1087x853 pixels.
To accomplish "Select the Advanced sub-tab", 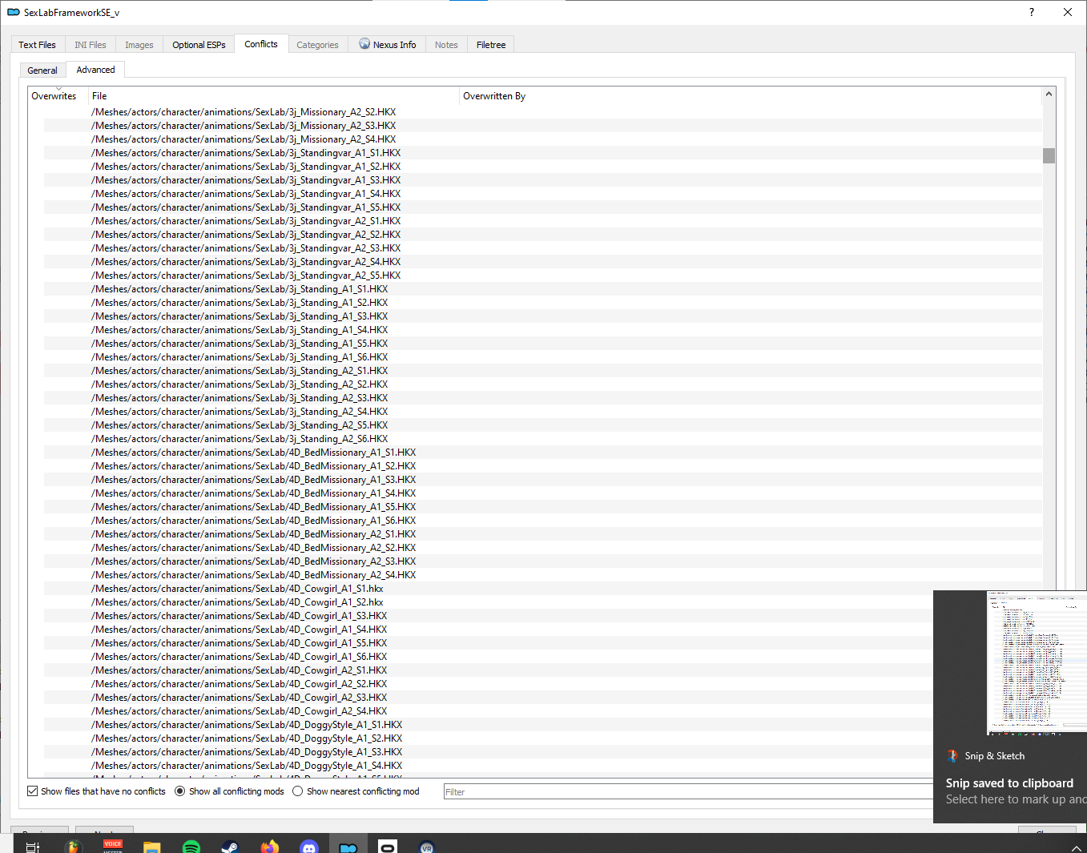I will pyautogui.click(x=96, y=70).
